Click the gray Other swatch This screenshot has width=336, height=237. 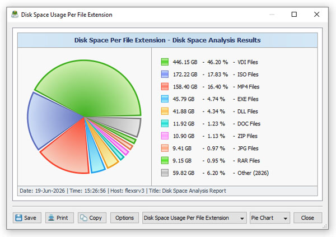[x=165, y=173]
